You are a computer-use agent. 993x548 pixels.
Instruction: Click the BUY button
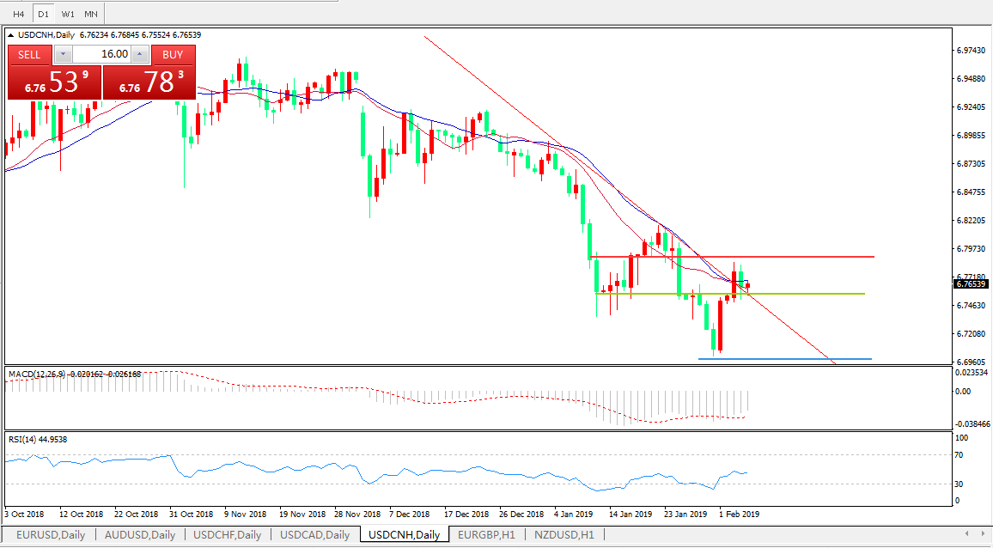pyautogui.click(x=173, y=54)
